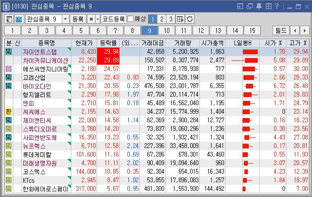Click trading volume 33,458,009 for 뉴프렉스
Viewport: 312px width, 197px height.
(x=184, y=146)
